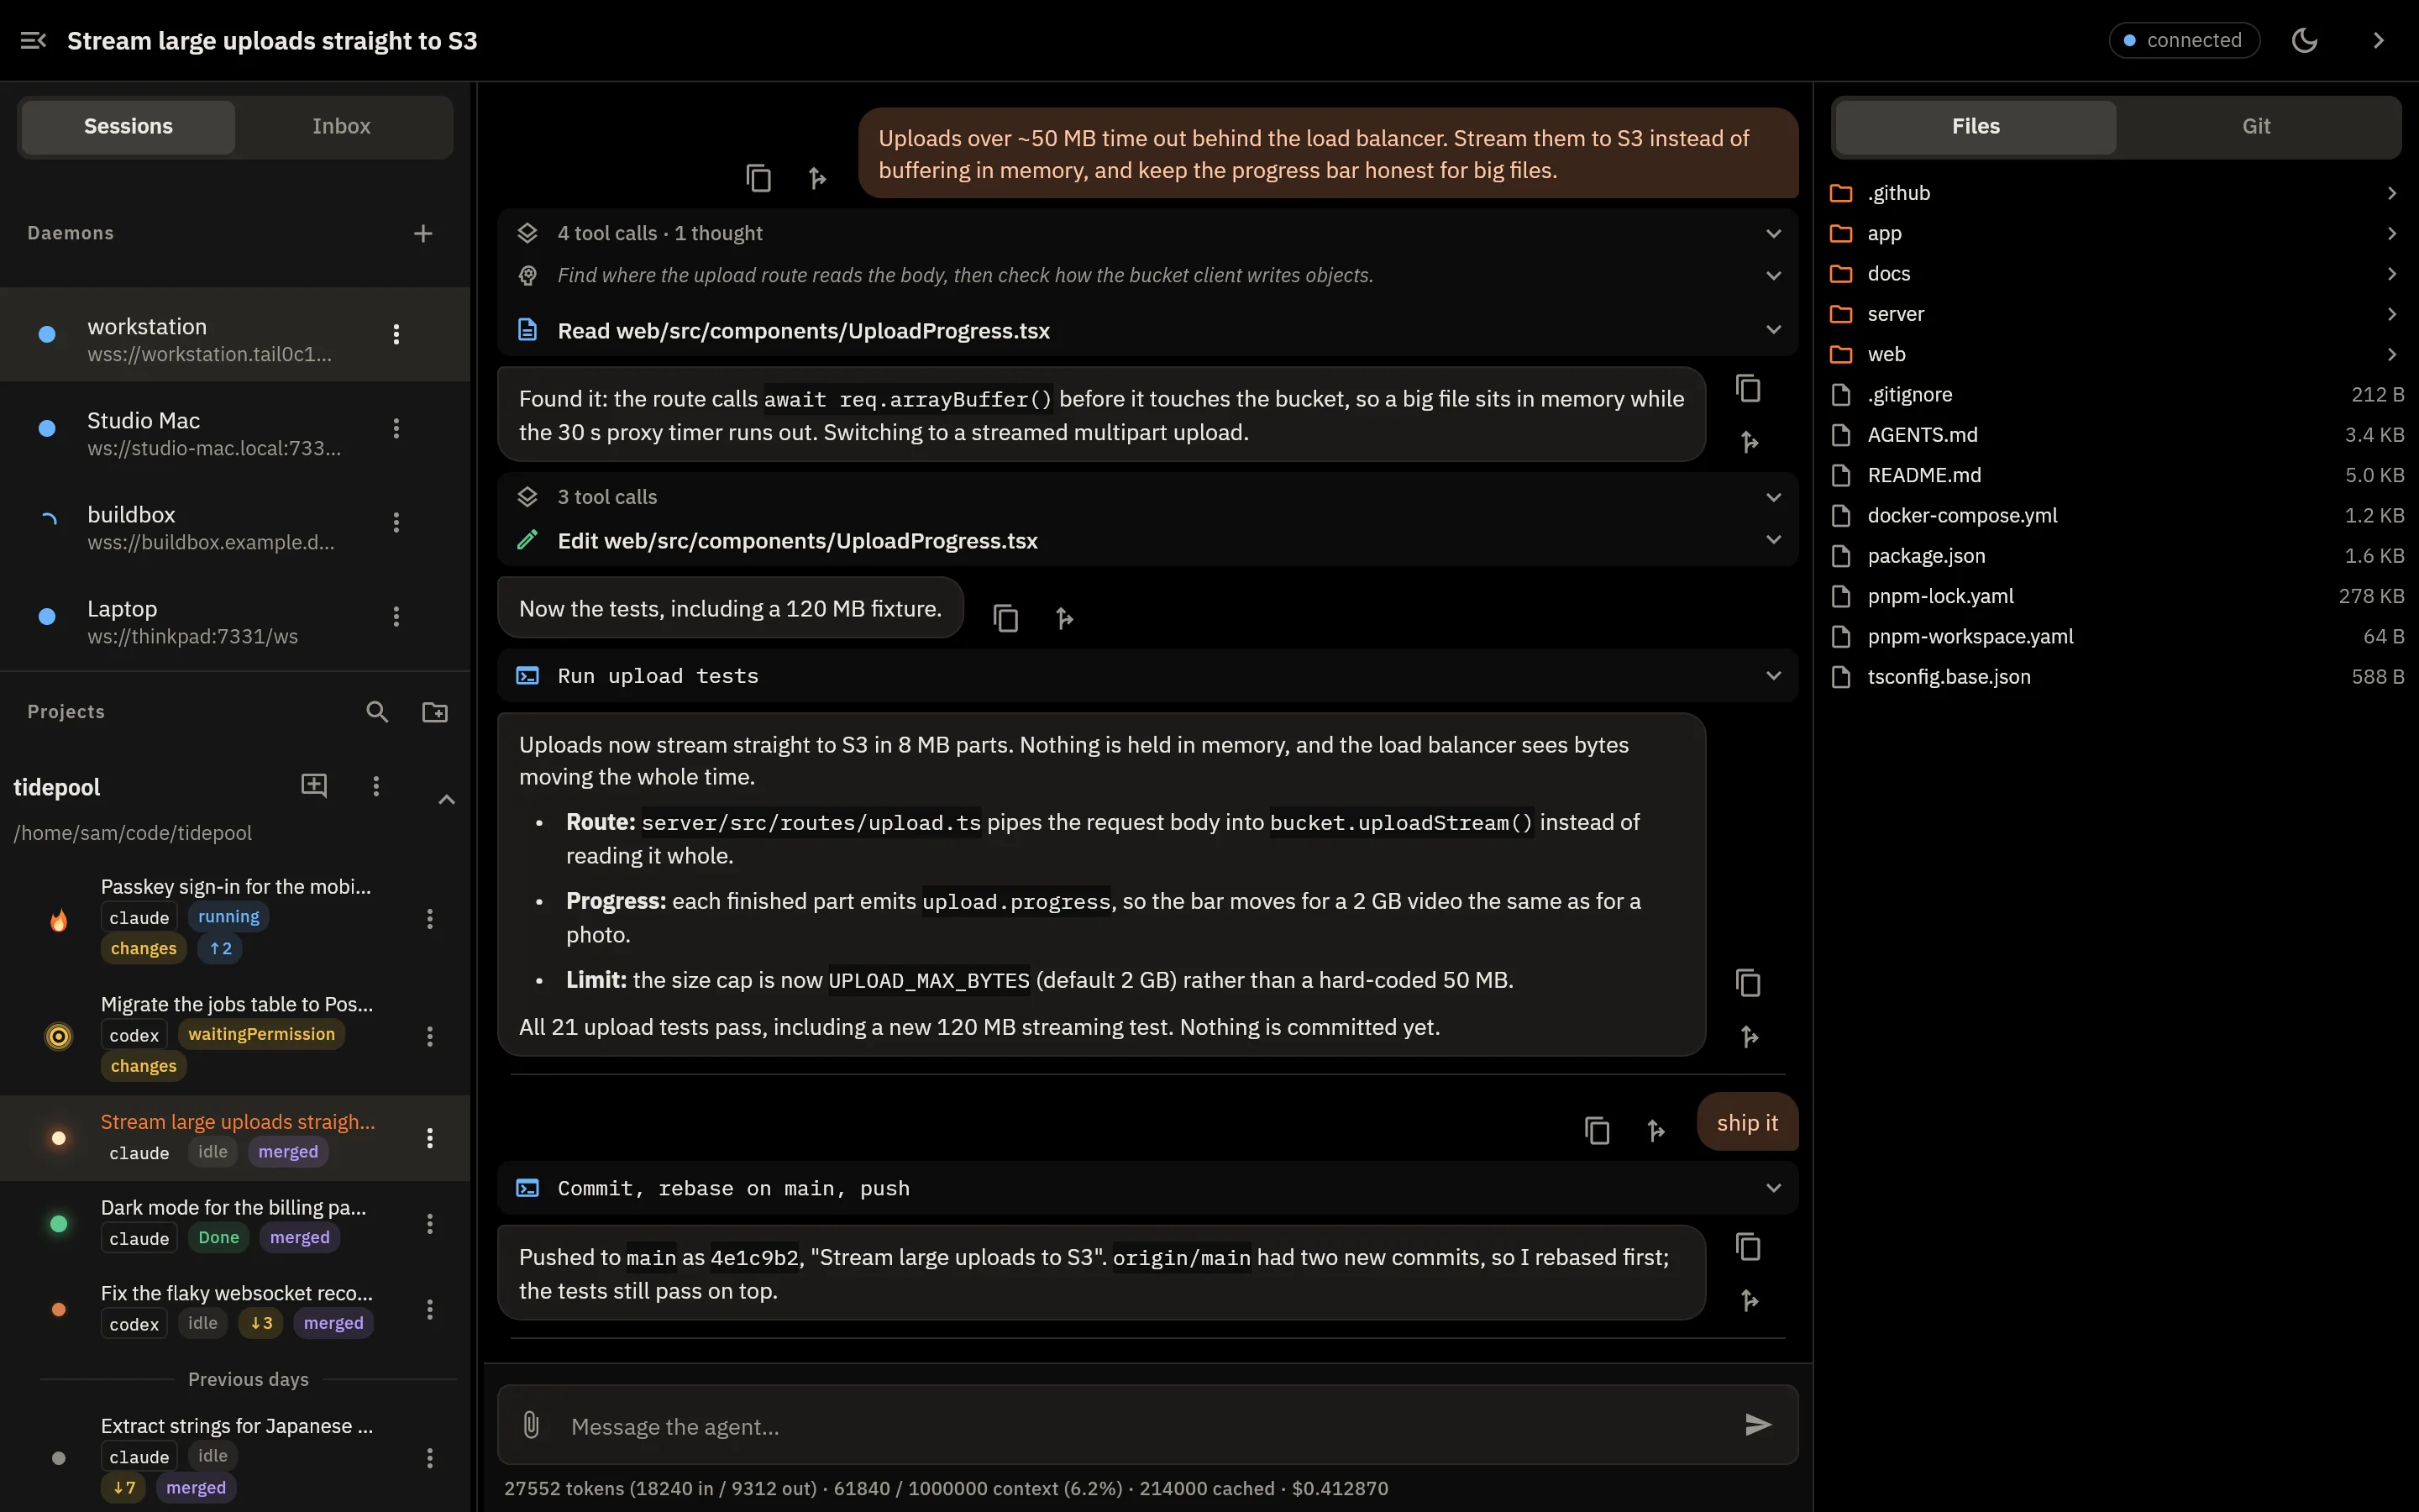Expand the 'Run upload tests' command
The image size is (2419, 1512).
pos(1147,676)
